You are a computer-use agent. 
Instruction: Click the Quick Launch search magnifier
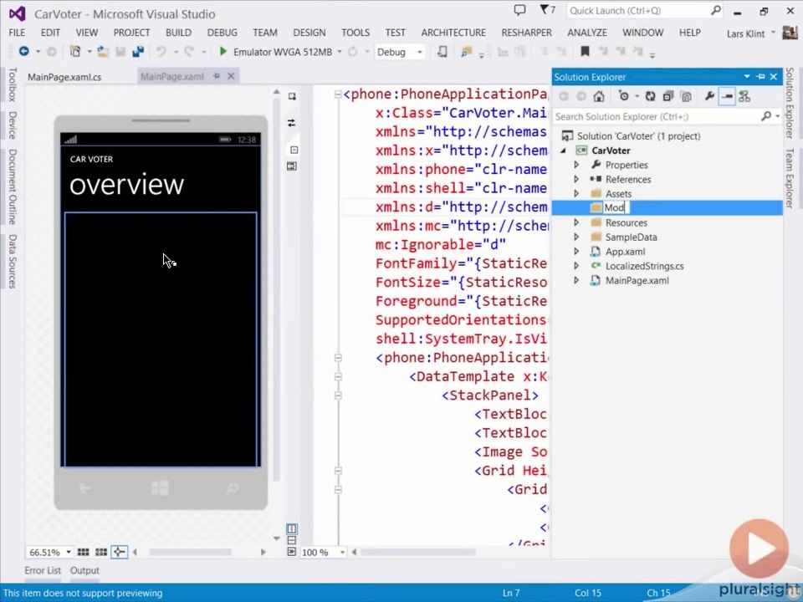tap(716, 10)
